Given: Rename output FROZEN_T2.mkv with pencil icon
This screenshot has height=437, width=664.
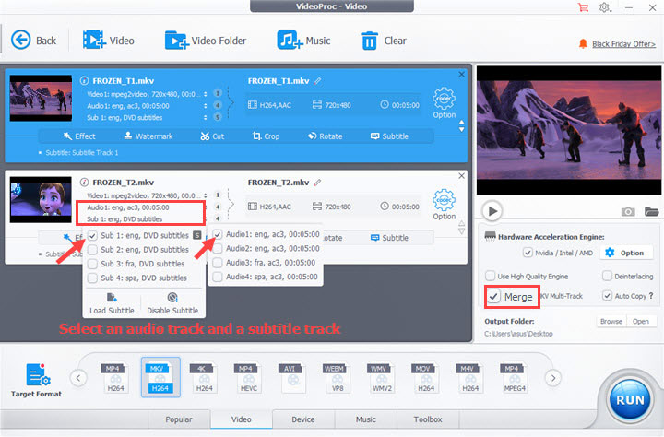Looking at the screenshot, I should click(317, 183).
